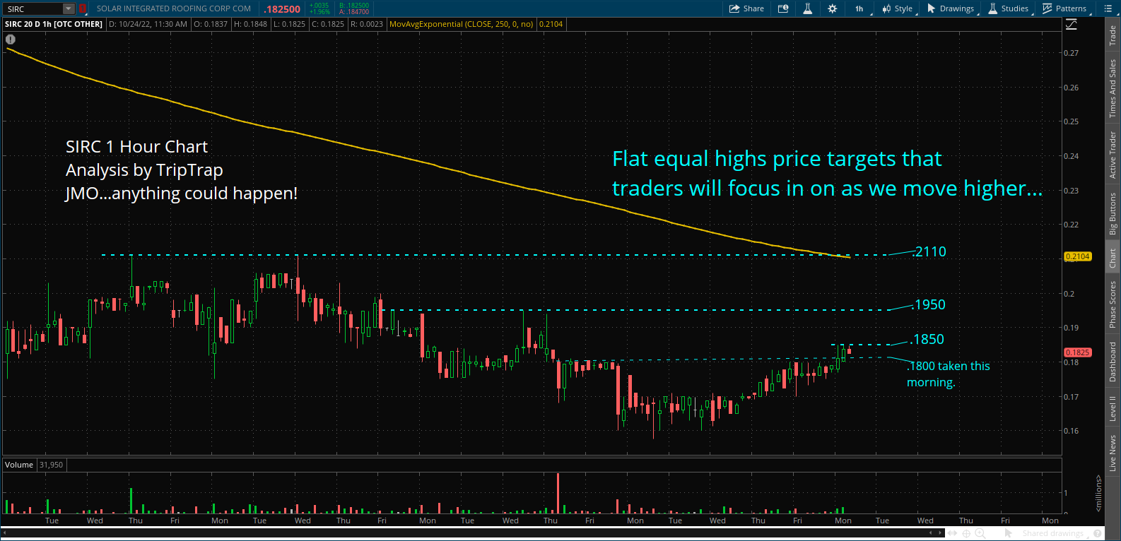The height and width of the screenshot is (541, 1121).
Task: Click scroll right arrow under chart
Action: click(x=940, y=533)
